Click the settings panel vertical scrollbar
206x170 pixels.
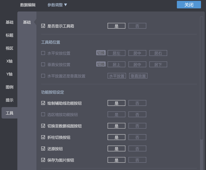click(202, 78)
